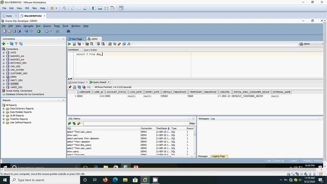Image resolution: width=327 pixels, height=184 pixels.
Task: Click the Filter funnel icon in Connections panel
Action: tap(16, 44)
